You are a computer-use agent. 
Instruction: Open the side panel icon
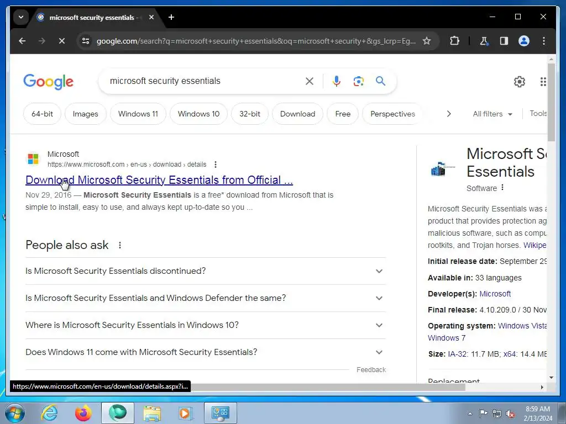click(x=504, y=41)
